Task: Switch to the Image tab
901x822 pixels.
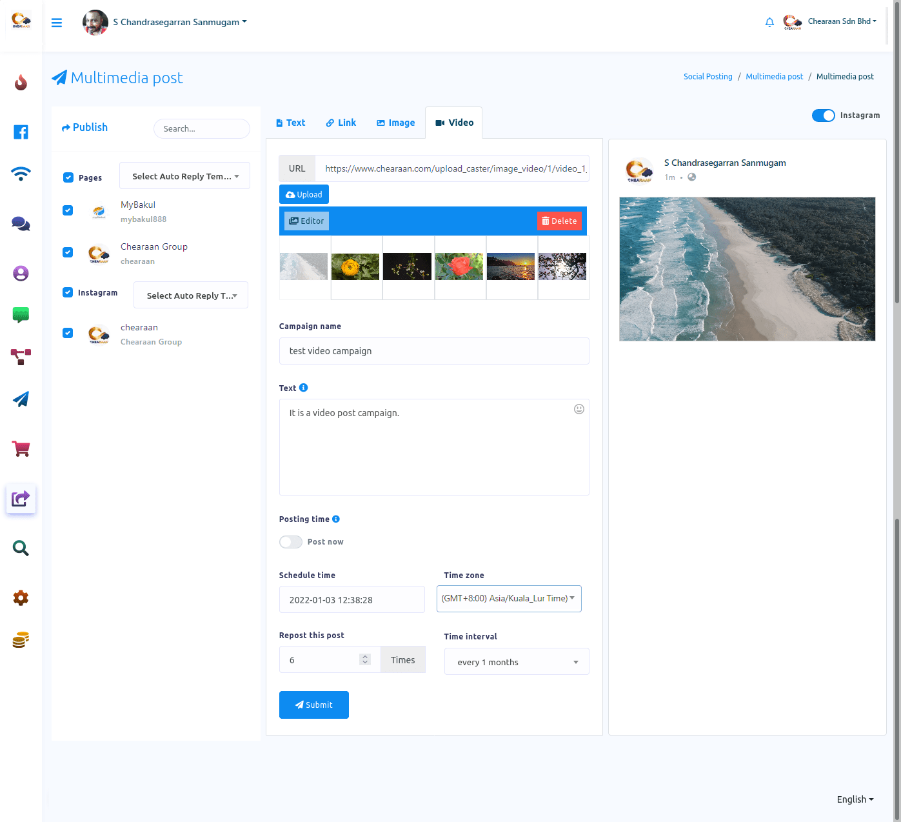Action: coord(396,123)
